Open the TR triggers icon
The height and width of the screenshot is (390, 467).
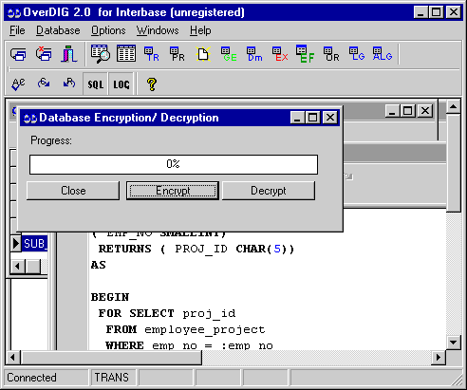pyautogui.click(x=152, y=54)
